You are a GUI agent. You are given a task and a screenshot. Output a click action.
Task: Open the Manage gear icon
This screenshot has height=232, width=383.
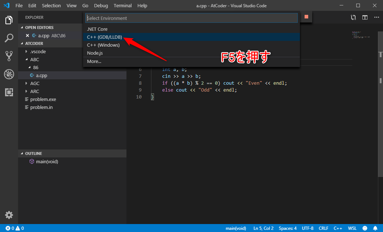click(x=9, y=215)
